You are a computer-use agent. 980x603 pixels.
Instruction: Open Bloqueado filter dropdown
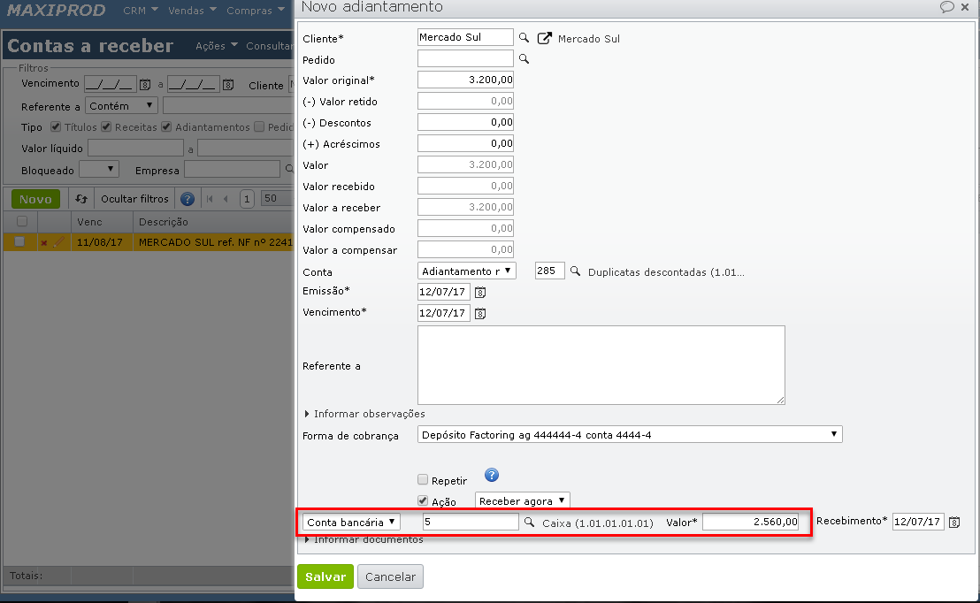coord(99,170)
